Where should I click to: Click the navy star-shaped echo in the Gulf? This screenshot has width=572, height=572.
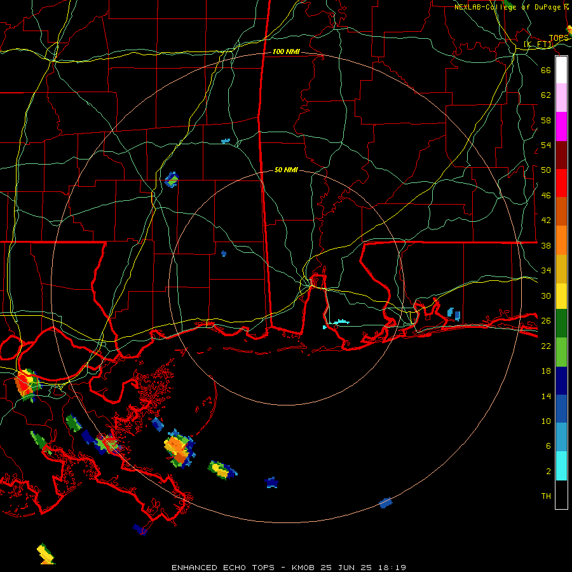[272, 482]
